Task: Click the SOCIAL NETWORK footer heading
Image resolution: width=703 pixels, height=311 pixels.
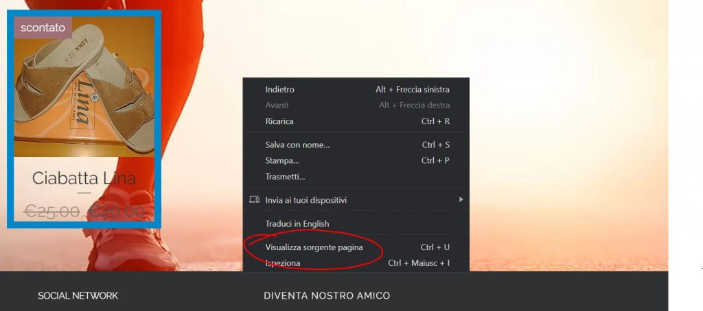Action: (78, 296)
